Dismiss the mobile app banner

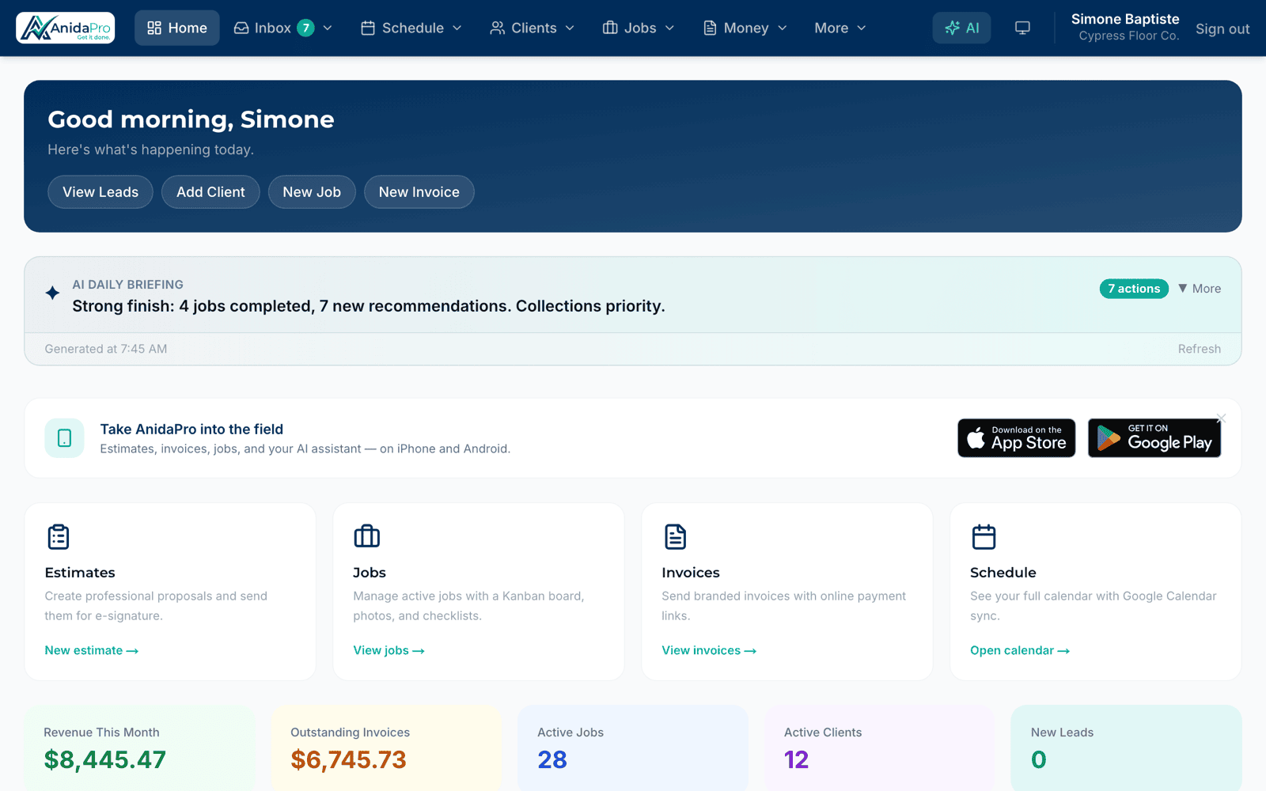tap(1222, 418)
